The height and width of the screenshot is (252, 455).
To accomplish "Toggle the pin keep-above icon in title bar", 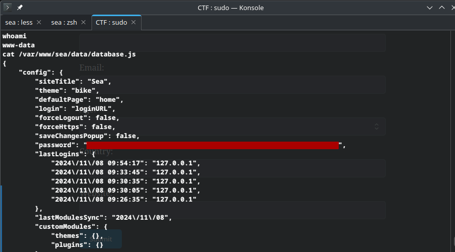I will click(x=20, y=8).
